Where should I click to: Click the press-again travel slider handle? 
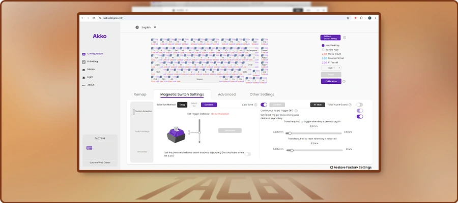pos(290,133)
